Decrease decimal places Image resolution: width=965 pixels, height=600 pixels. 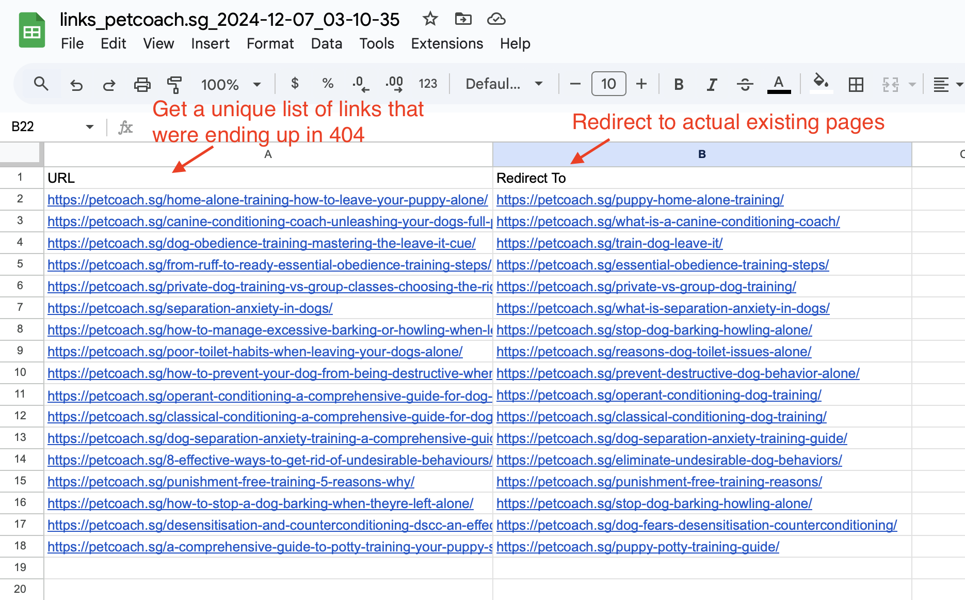(x=360, y=84)
